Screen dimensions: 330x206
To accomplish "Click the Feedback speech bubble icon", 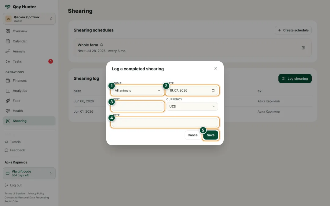I will coord(6,150).
